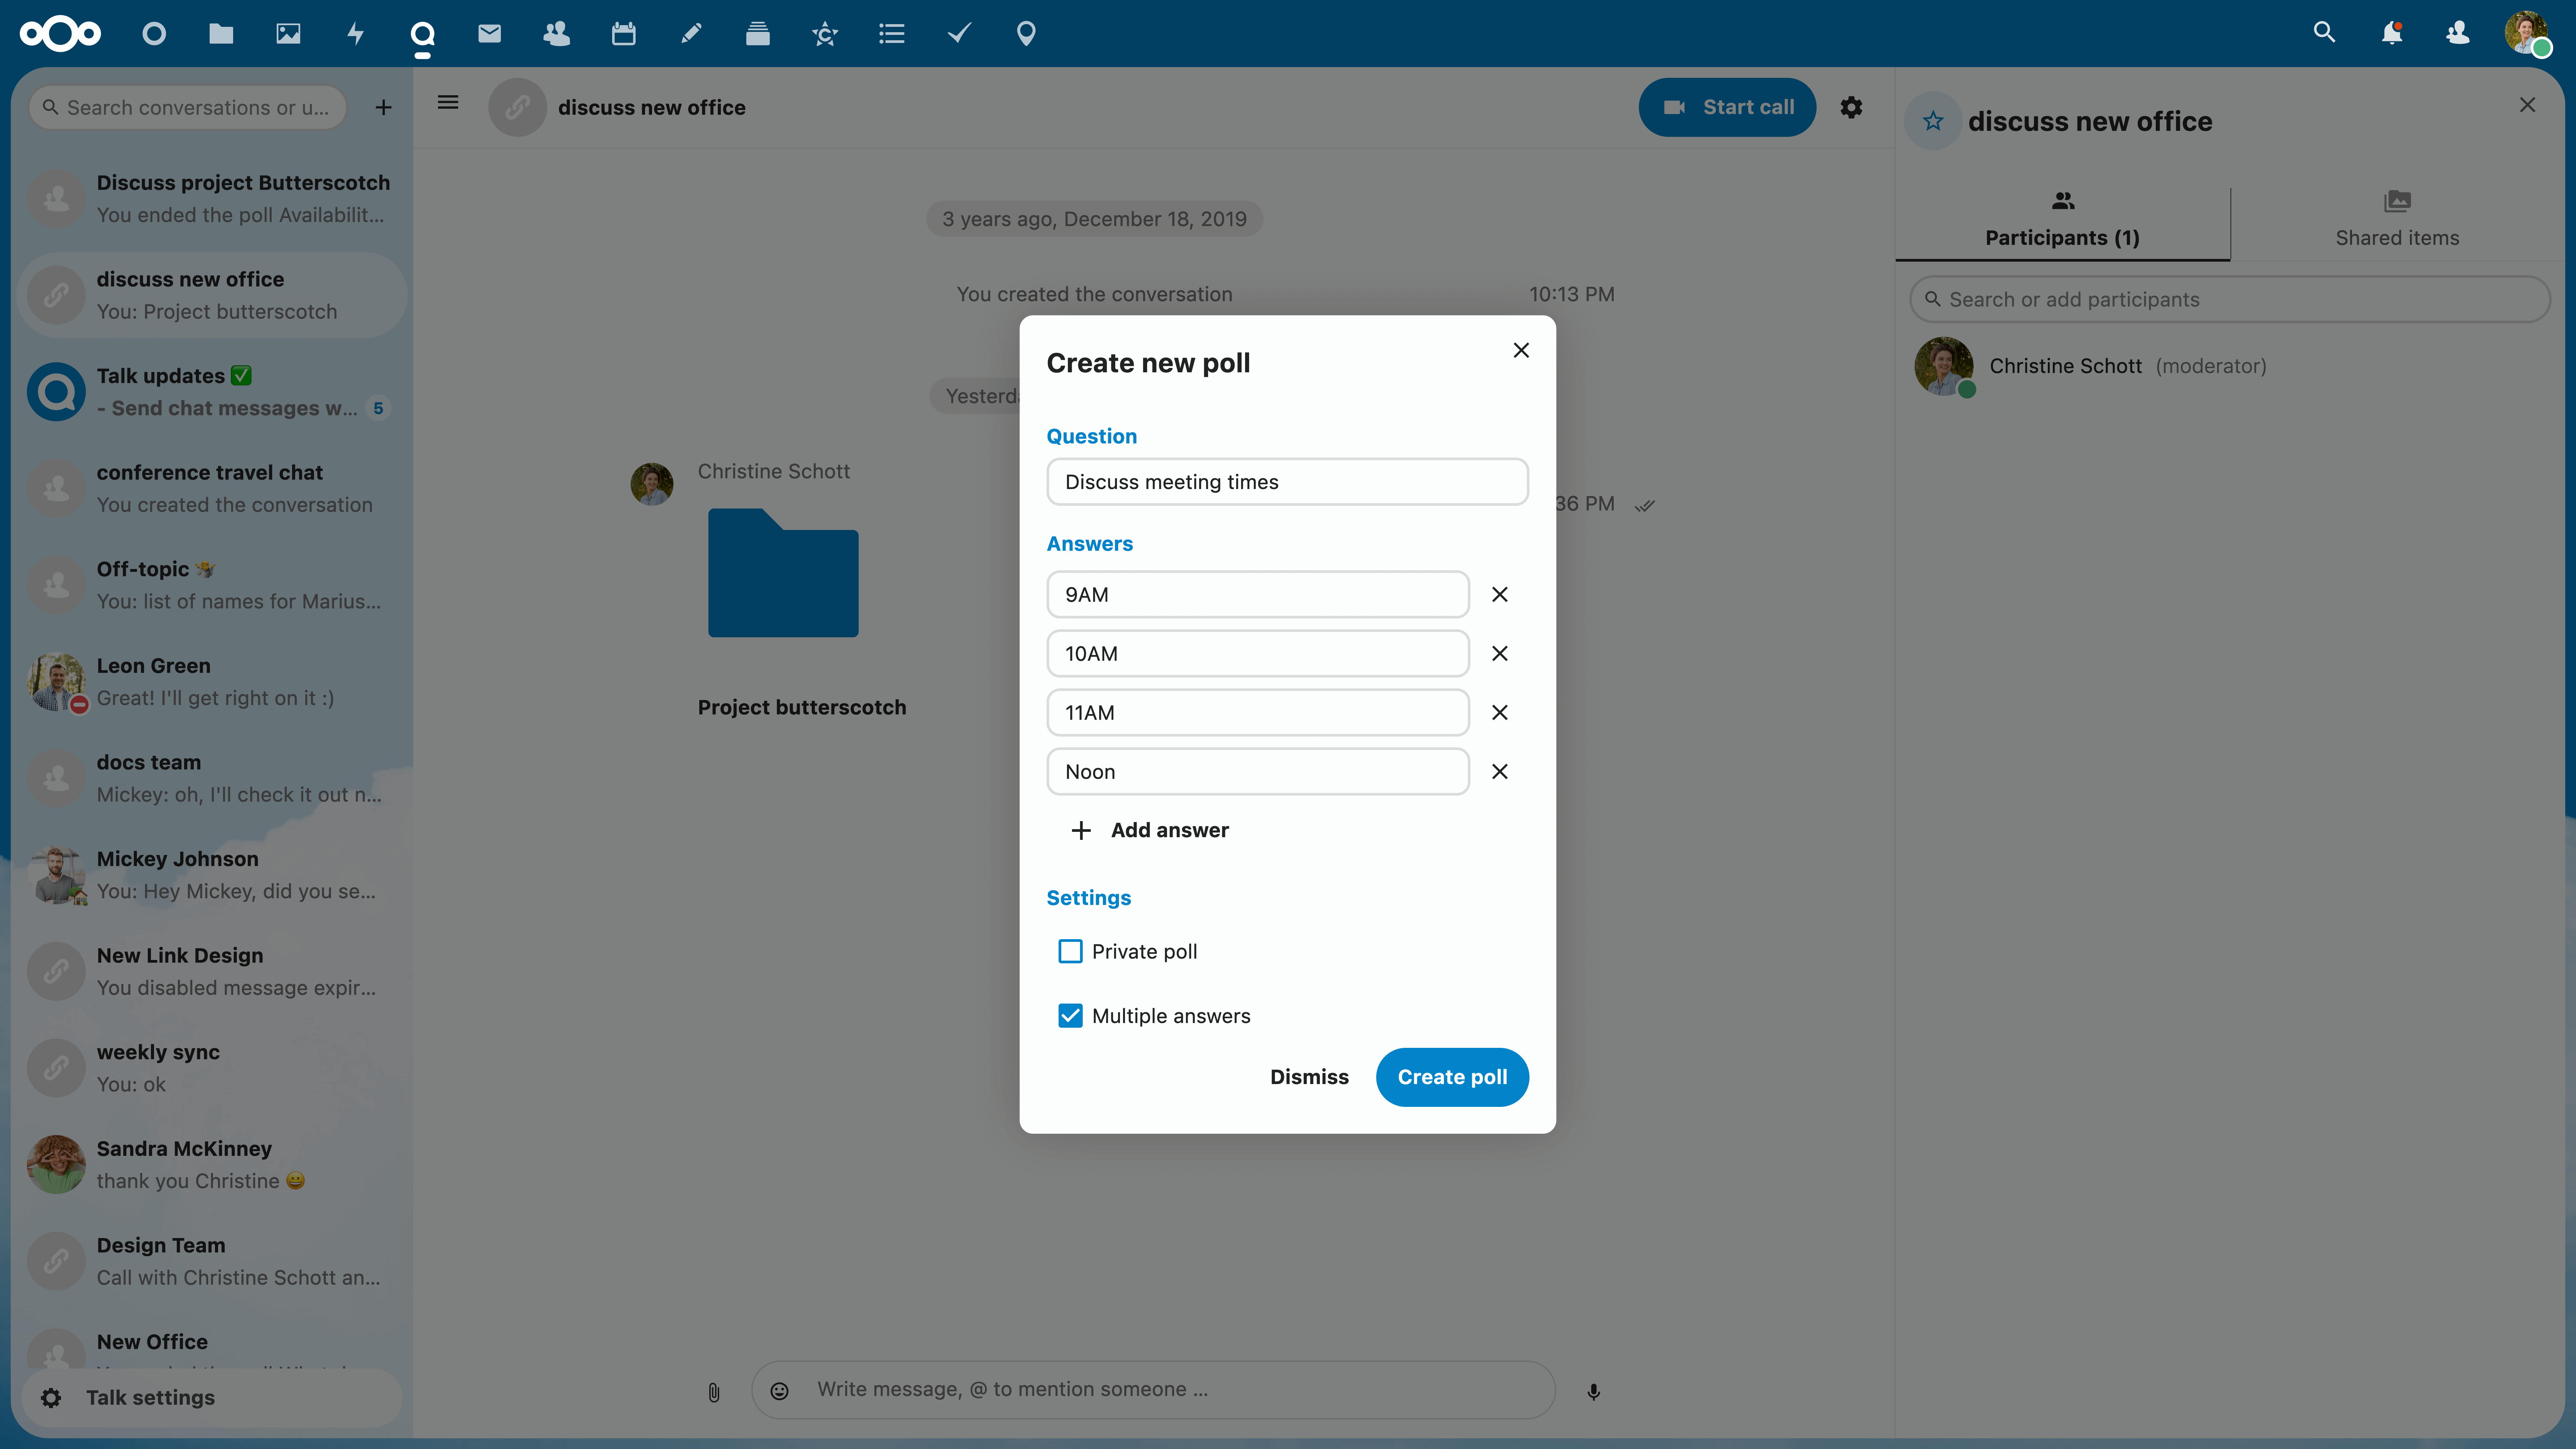Click the Create poll button
Image resolution: width=2576 pixels, height=1449 pixels.
(1452, 1077)
